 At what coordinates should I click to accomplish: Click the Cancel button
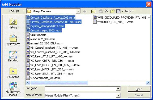click(139, 95)
